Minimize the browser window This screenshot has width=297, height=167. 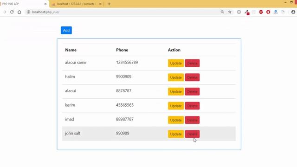(285, 2)
